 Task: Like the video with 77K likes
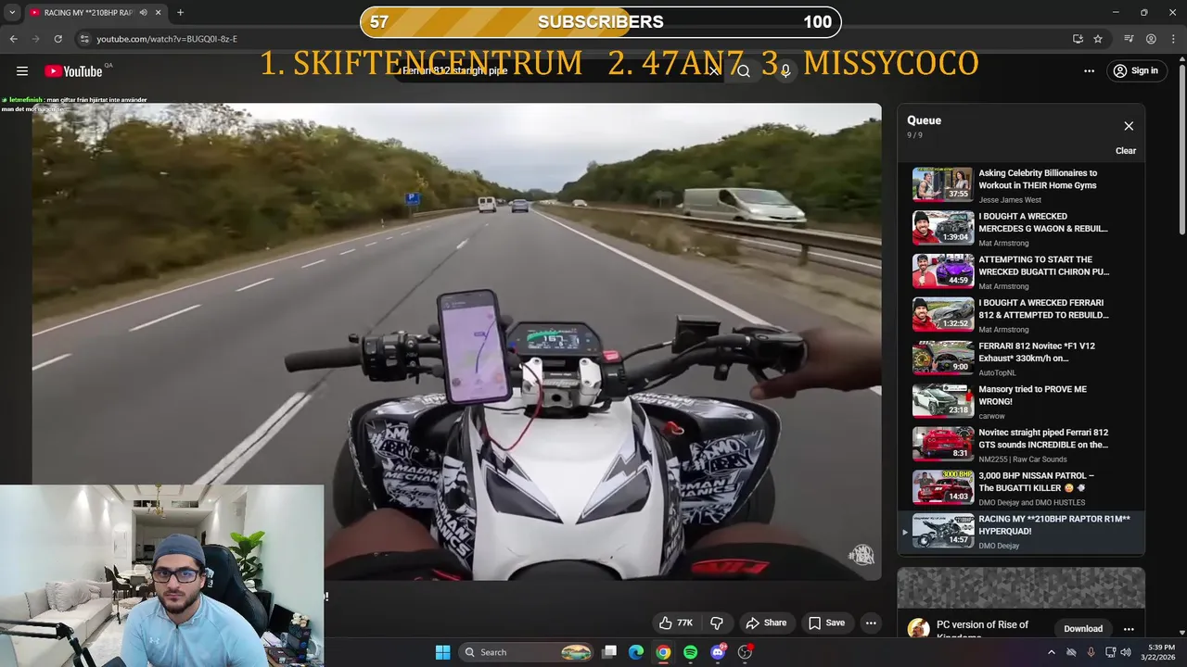676,623
